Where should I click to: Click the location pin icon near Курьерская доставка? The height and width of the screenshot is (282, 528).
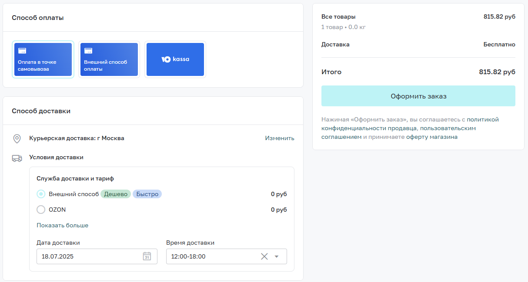pos(17,139)
